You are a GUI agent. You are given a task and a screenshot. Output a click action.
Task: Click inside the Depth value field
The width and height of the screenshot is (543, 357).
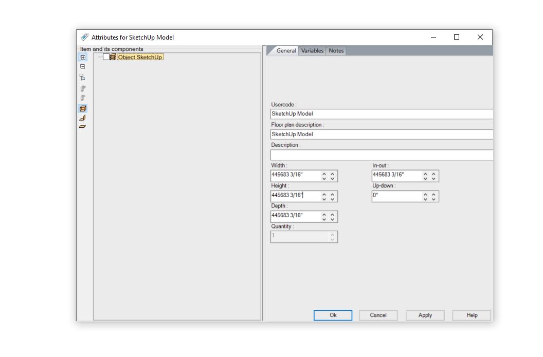(x=295, y=217)
